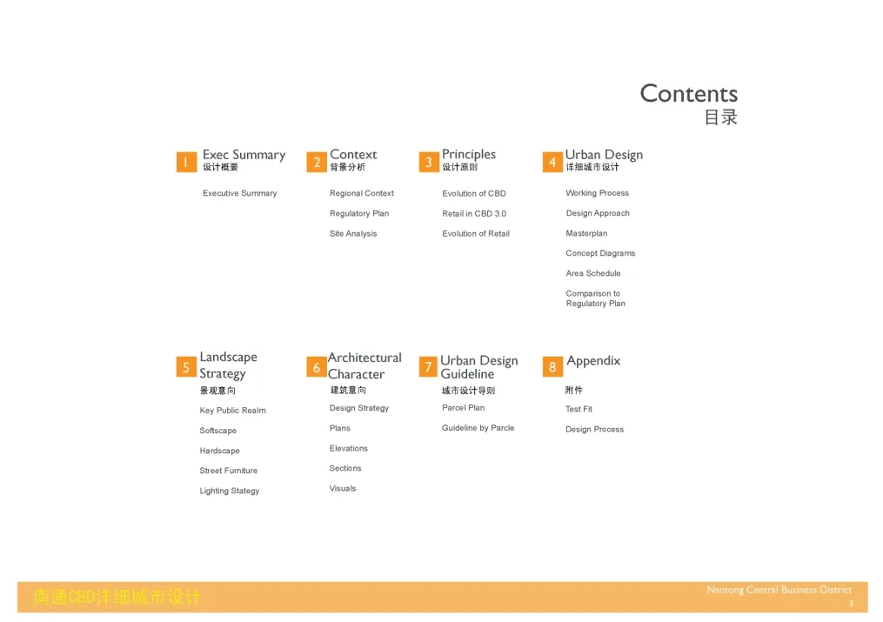Click the 设计概要 subtitle
The image size is (883, 622).
[221, 167]
